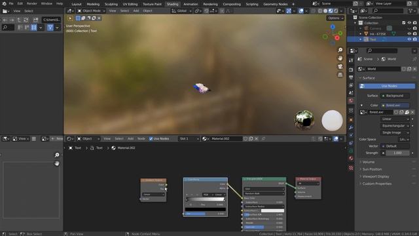Image resolution: width=419 pixels, height=236 pixels.
Task: Toggle the file browser filter funnel button
Action: (x=50, y=28)
